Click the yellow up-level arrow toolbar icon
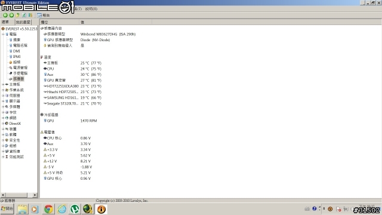The height and width of the screenshot is (215, 382). coord(17,15)
